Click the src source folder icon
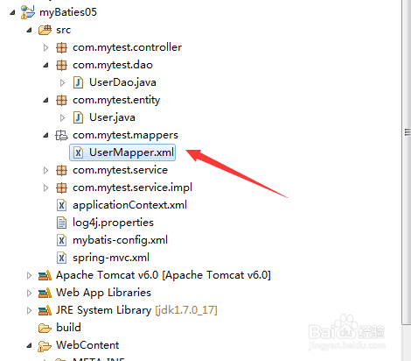 coord(45,30)
